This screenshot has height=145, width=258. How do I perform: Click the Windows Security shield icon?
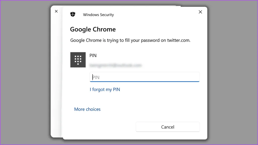[73, 14]
